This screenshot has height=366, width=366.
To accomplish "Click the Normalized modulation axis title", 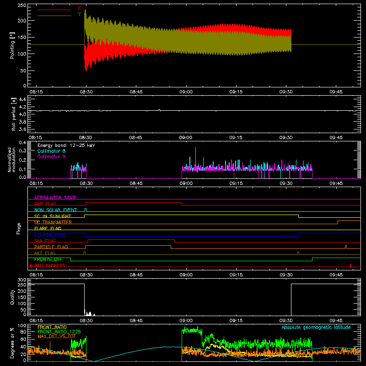I will [x=11, y=160].
